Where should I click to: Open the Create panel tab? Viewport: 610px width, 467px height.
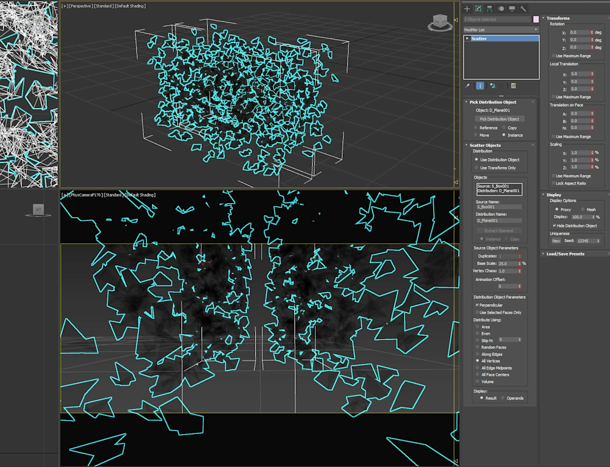click(468, 9)
